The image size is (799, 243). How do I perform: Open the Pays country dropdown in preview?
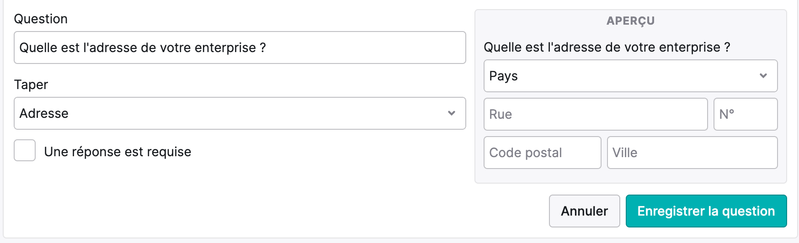[x=631, y=76]
